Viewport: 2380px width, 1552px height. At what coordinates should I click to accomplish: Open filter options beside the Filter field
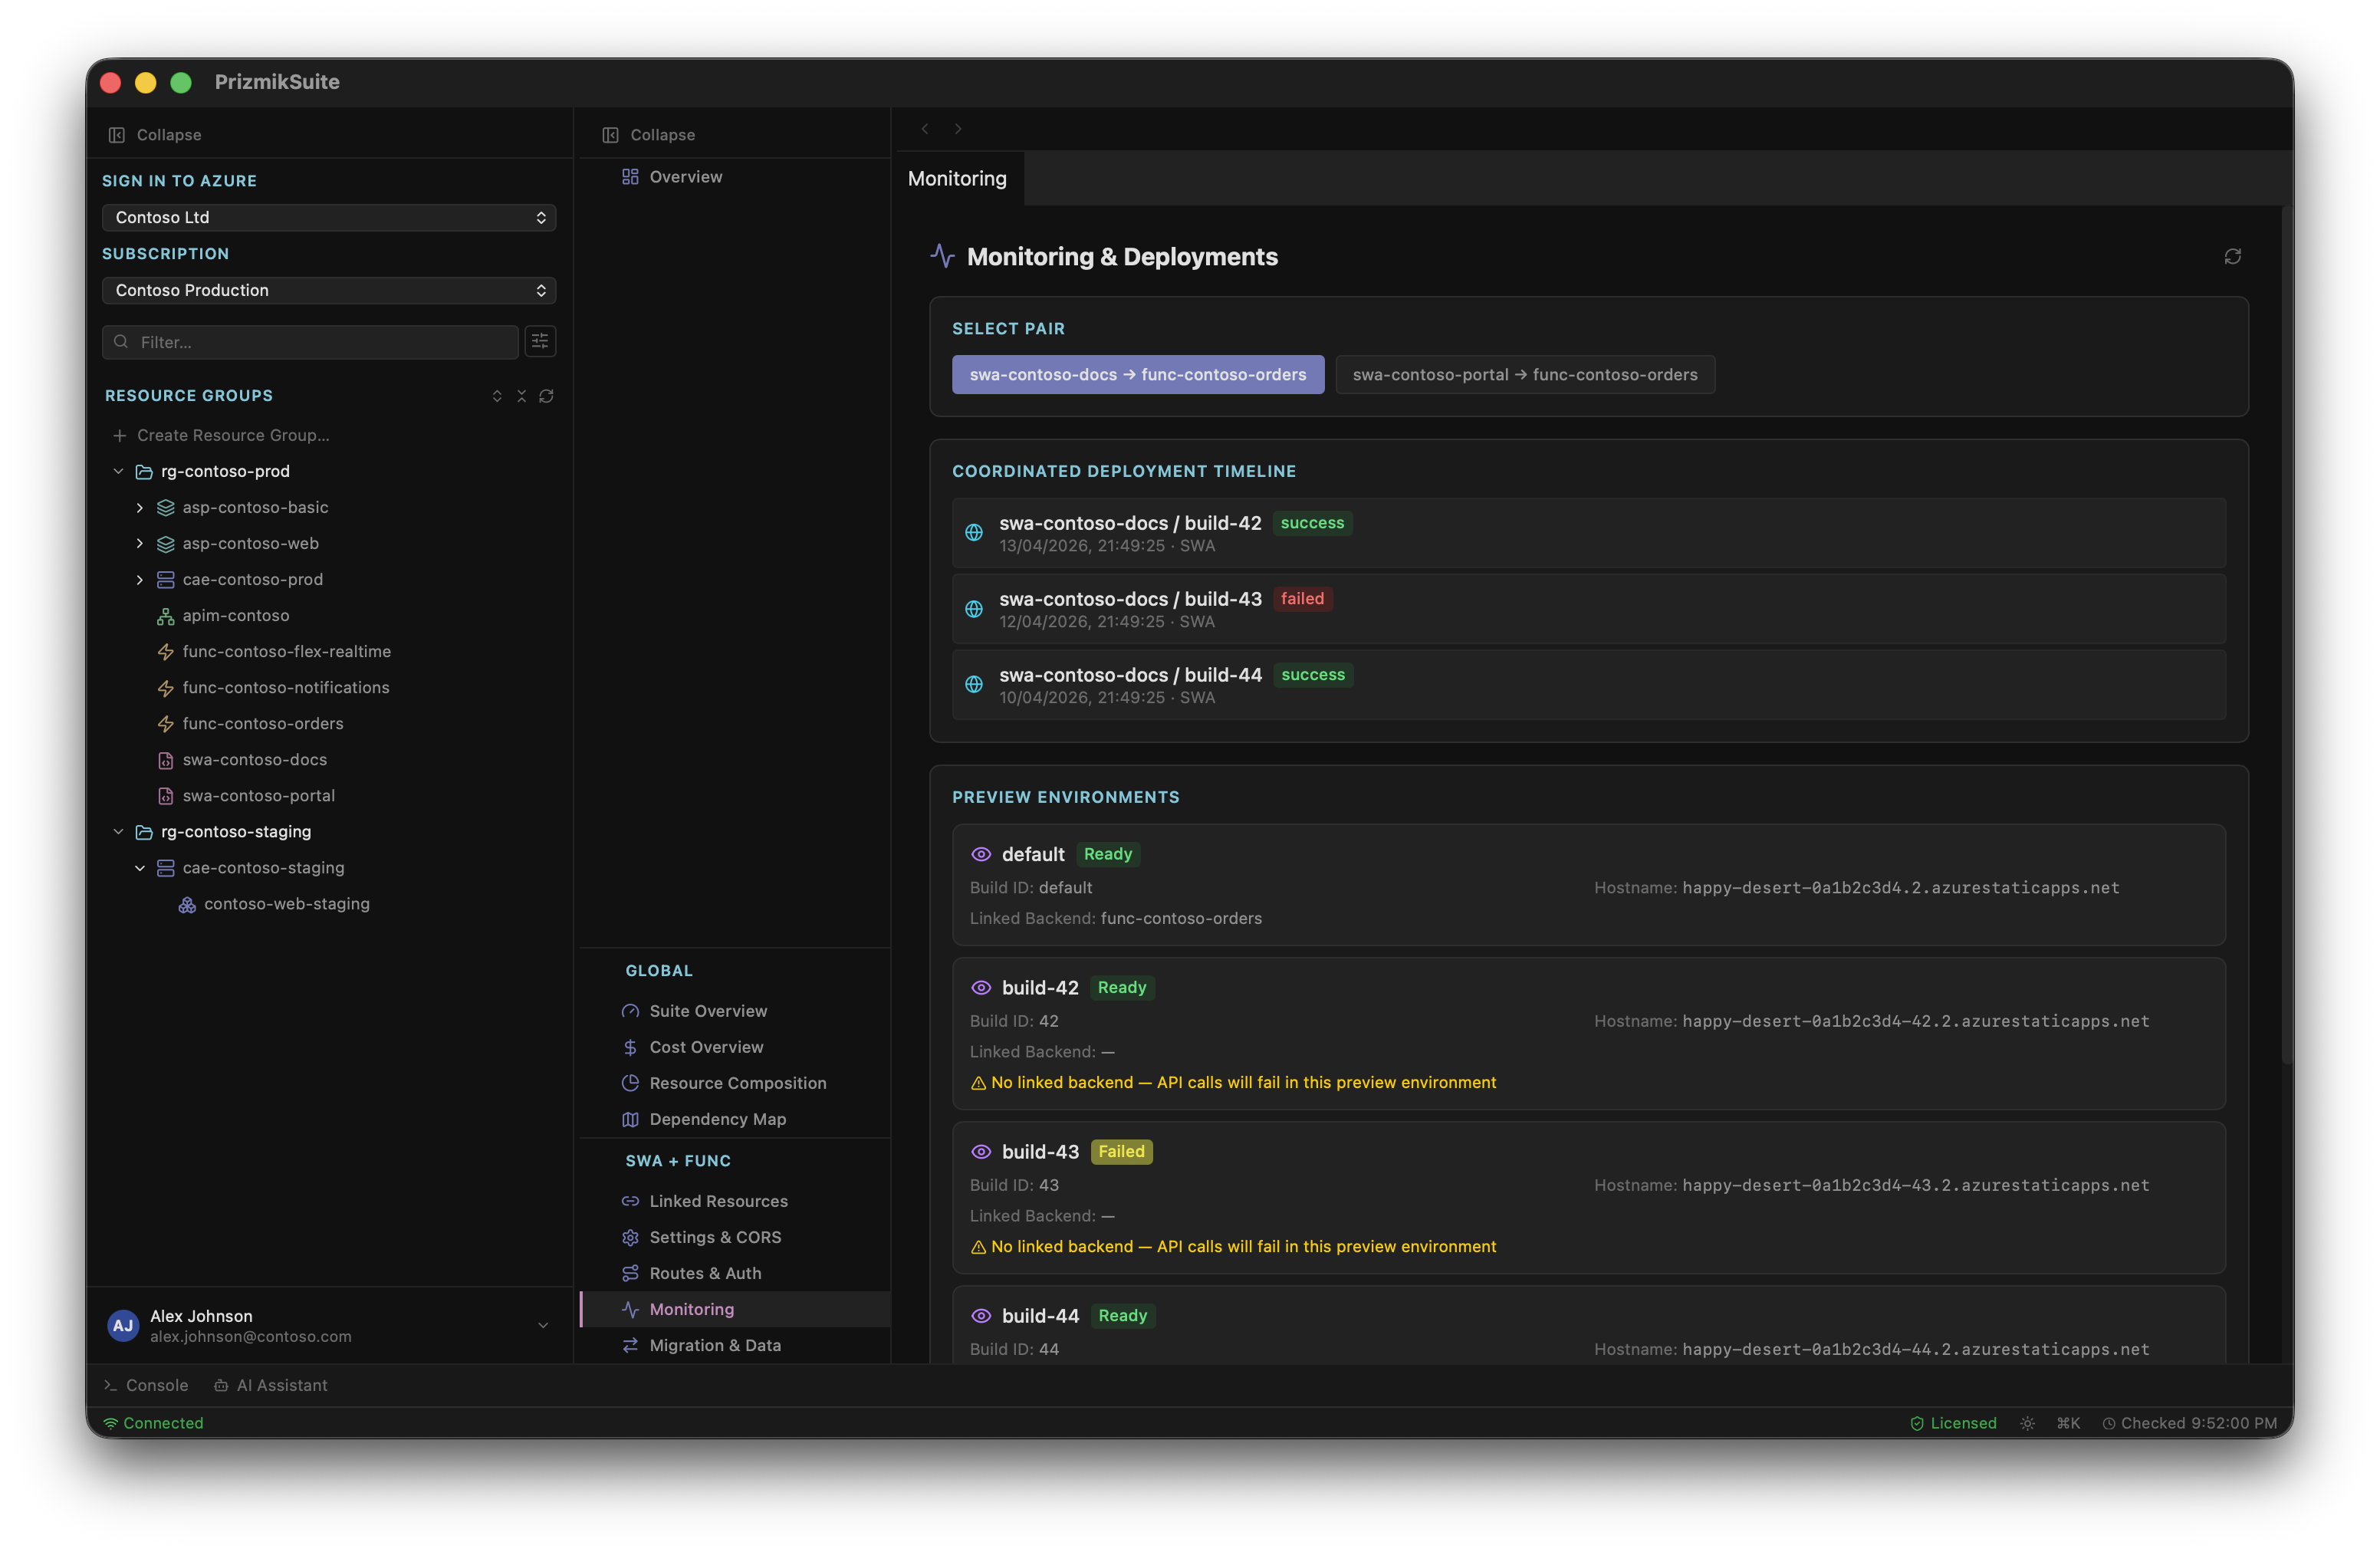pos(540,342)
